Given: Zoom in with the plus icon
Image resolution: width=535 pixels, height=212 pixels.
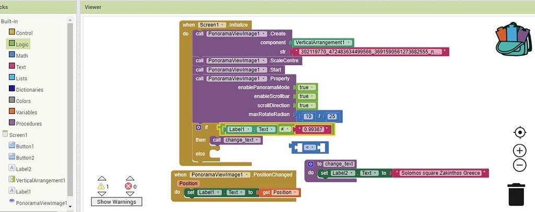Looking at the screenshot, I should coord(519,151).
